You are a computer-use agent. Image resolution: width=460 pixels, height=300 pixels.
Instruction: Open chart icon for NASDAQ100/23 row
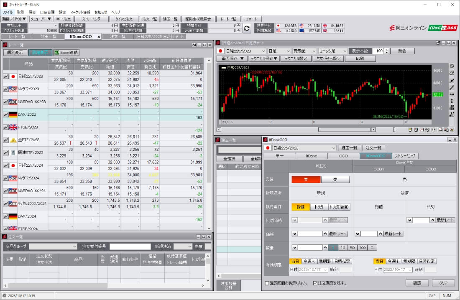6,102
